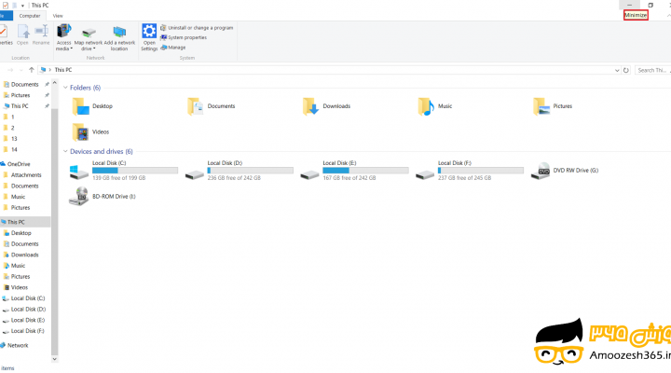This screenshot has height=373, width=671.
Task: Open the quick access toolbar dropdown
Action: coord(22,6)
